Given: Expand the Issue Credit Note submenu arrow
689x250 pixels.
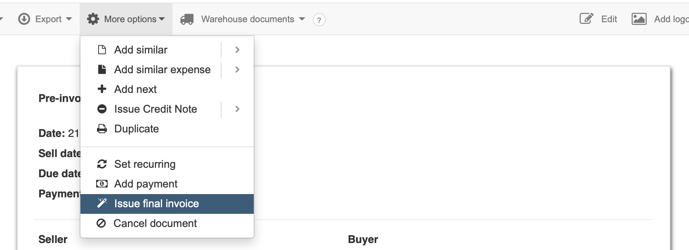Looking at the screenshot, I should [237, 109].
